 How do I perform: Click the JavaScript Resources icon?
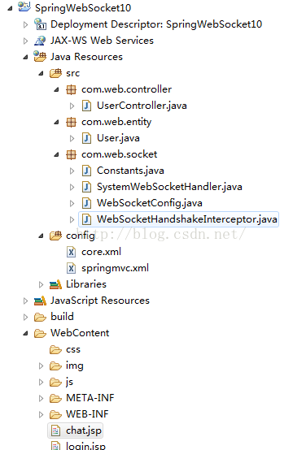coord(40,301)
